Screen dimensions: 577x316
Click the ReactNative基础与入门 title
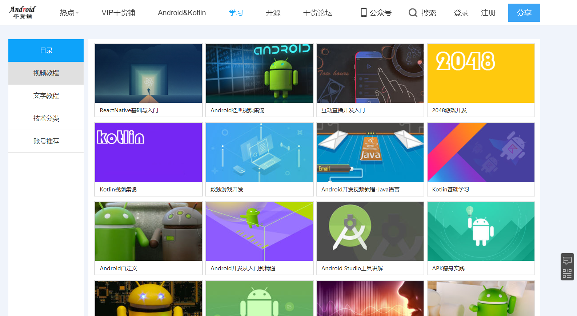129,110
